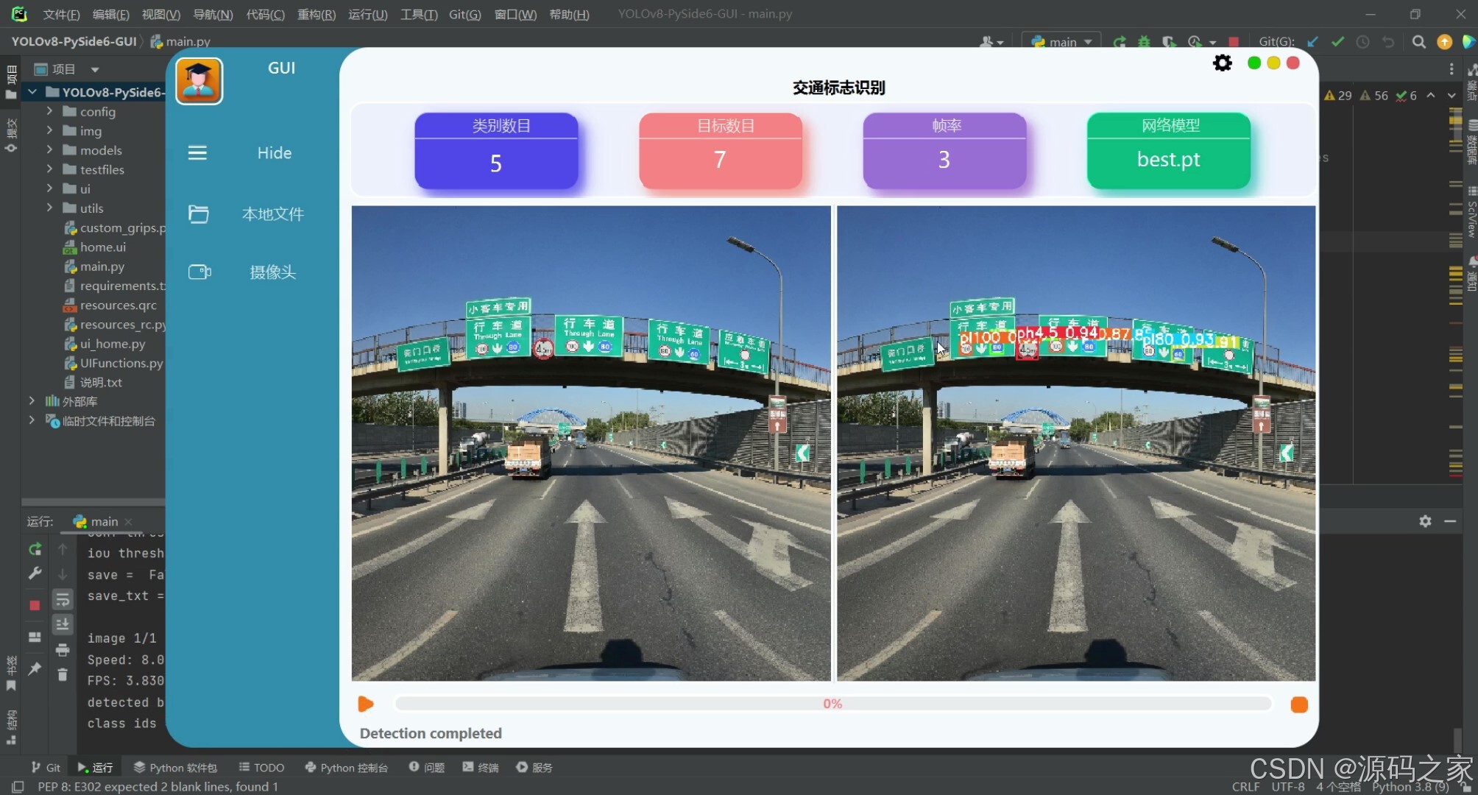Open main.py in project tree
This screenshot has height=795, width=1478.
coord(102,266)
